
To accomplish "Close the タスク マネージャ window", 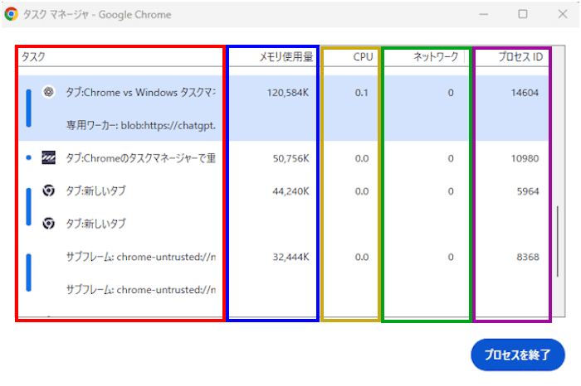I will click(563, 14).
